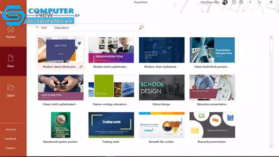Screen dimensions: 279x157
Task: Pin the Modern classic block template
Action: coord(81,67)
